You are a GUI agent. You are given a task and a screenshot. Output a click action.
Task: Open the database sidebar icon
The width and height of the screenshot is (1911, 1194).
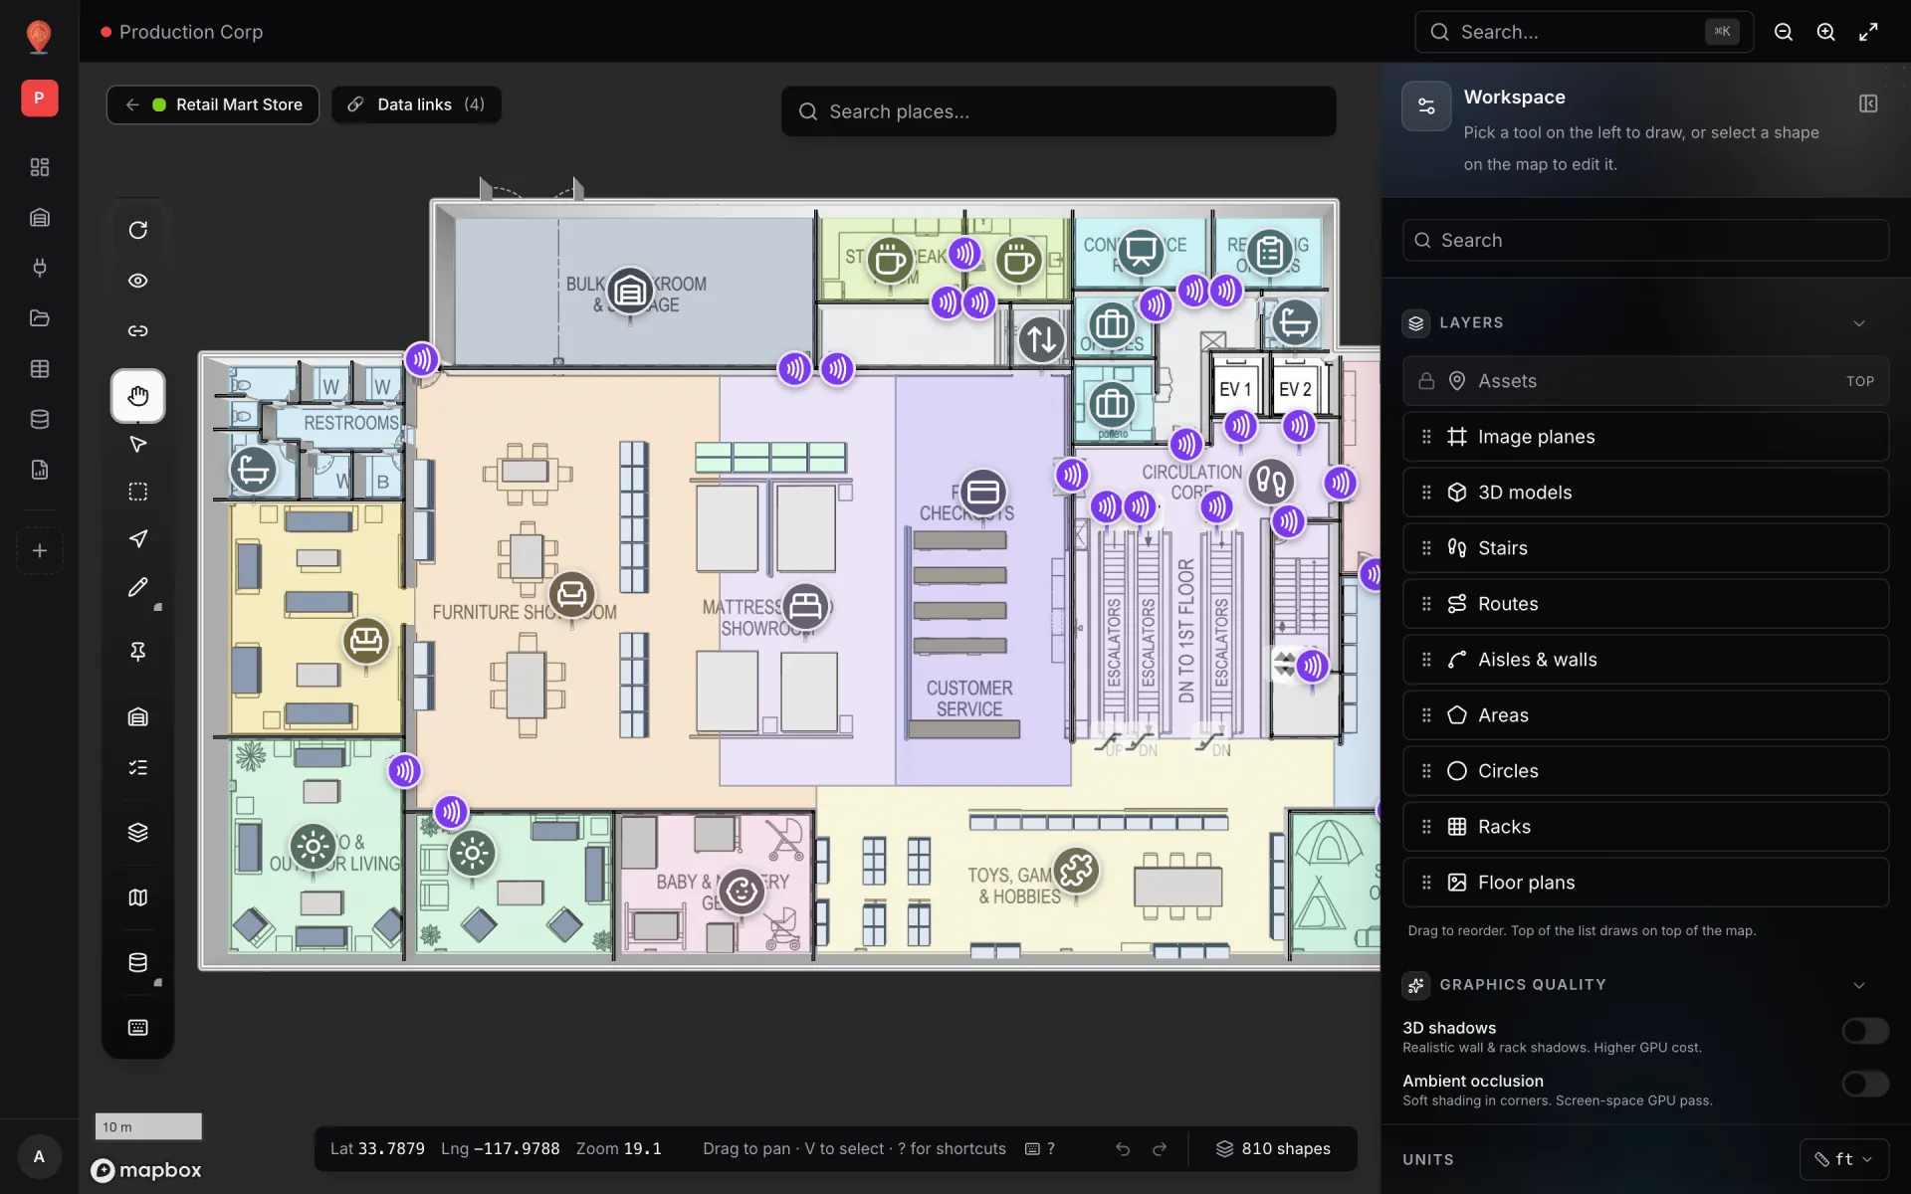click(40, 419)
